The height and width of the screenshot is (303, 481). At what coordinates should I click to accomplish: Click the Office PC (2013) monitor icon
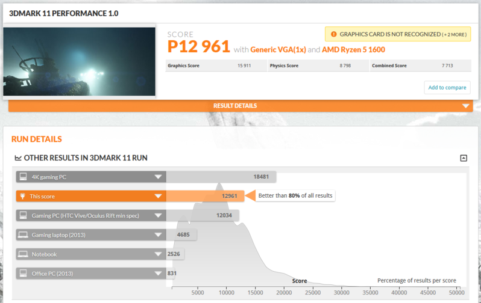point(24,274)
